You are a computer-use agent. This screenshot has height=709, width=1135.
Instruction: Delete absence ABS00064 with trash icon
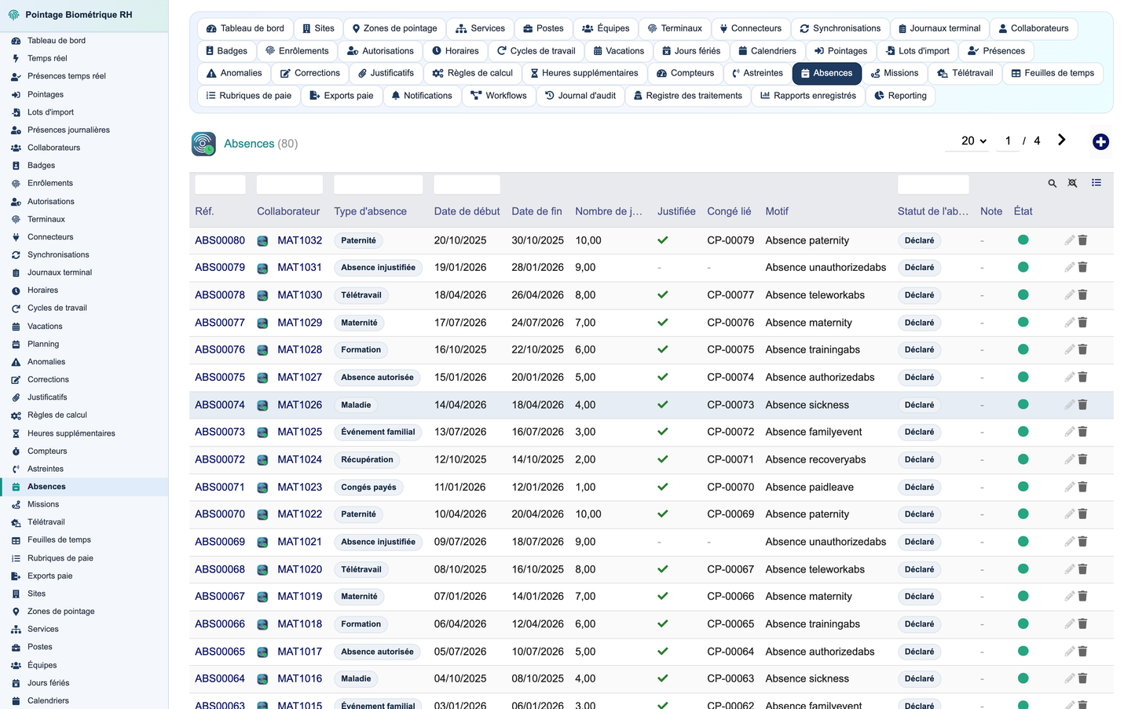pyautogui.click(x=1082, y=678)
